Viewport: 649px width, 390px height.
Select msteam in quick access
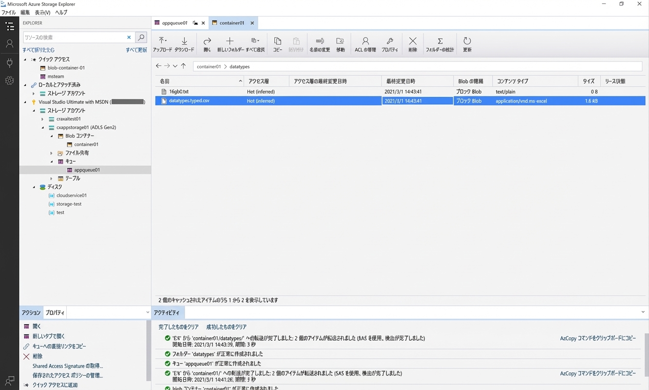pos(56,77)
